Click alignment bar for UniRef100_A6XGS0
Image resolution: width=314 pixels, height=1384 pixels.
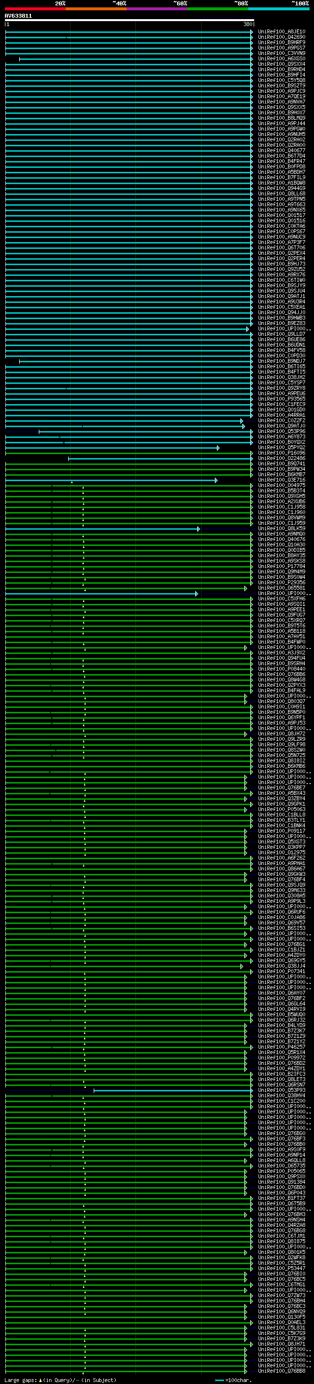click(136, 59)
